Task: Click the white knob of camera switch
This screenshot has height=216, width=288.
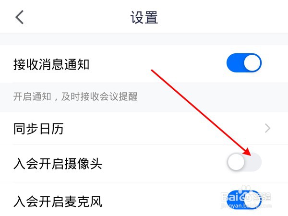Action: point(236,162)
